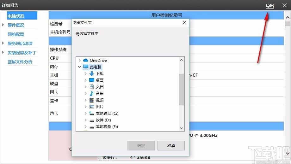Expand the 软件 (D:) drive node
This screenshot has height=164, width=291.
(85, 120)
